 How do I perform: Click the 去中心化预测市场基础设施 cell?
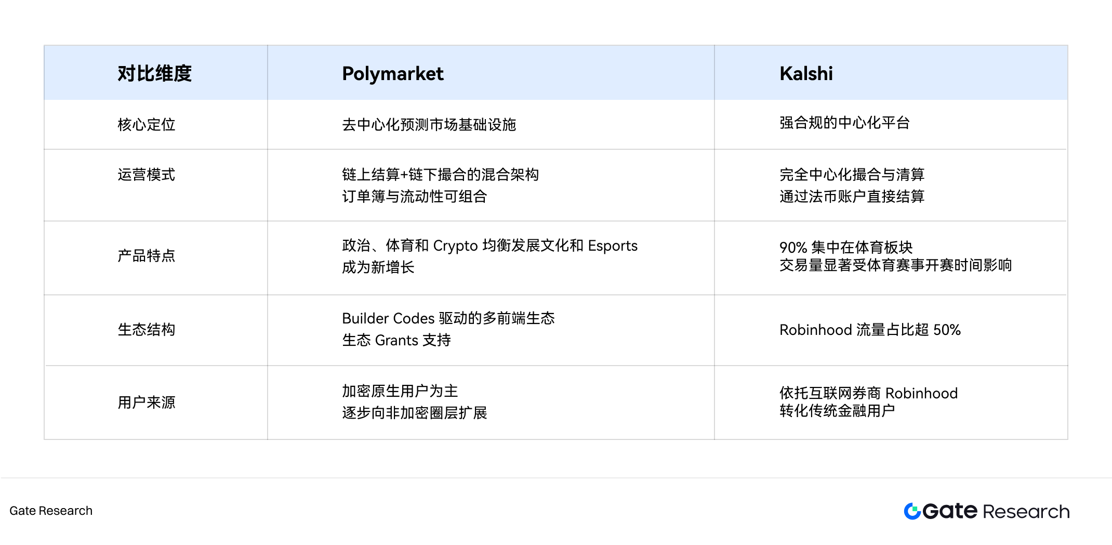pyautogui.click(x=429, y=124)
